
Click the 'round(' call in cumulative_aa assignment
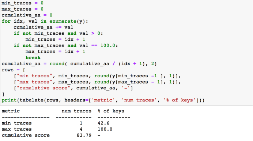click(58, 64)
